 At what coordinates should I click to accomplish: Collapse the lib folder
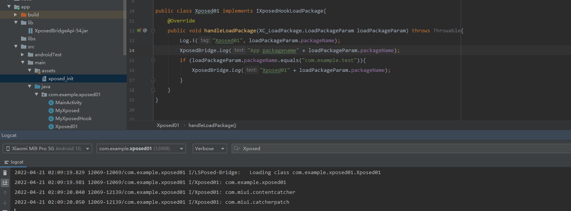coord(16,23)
